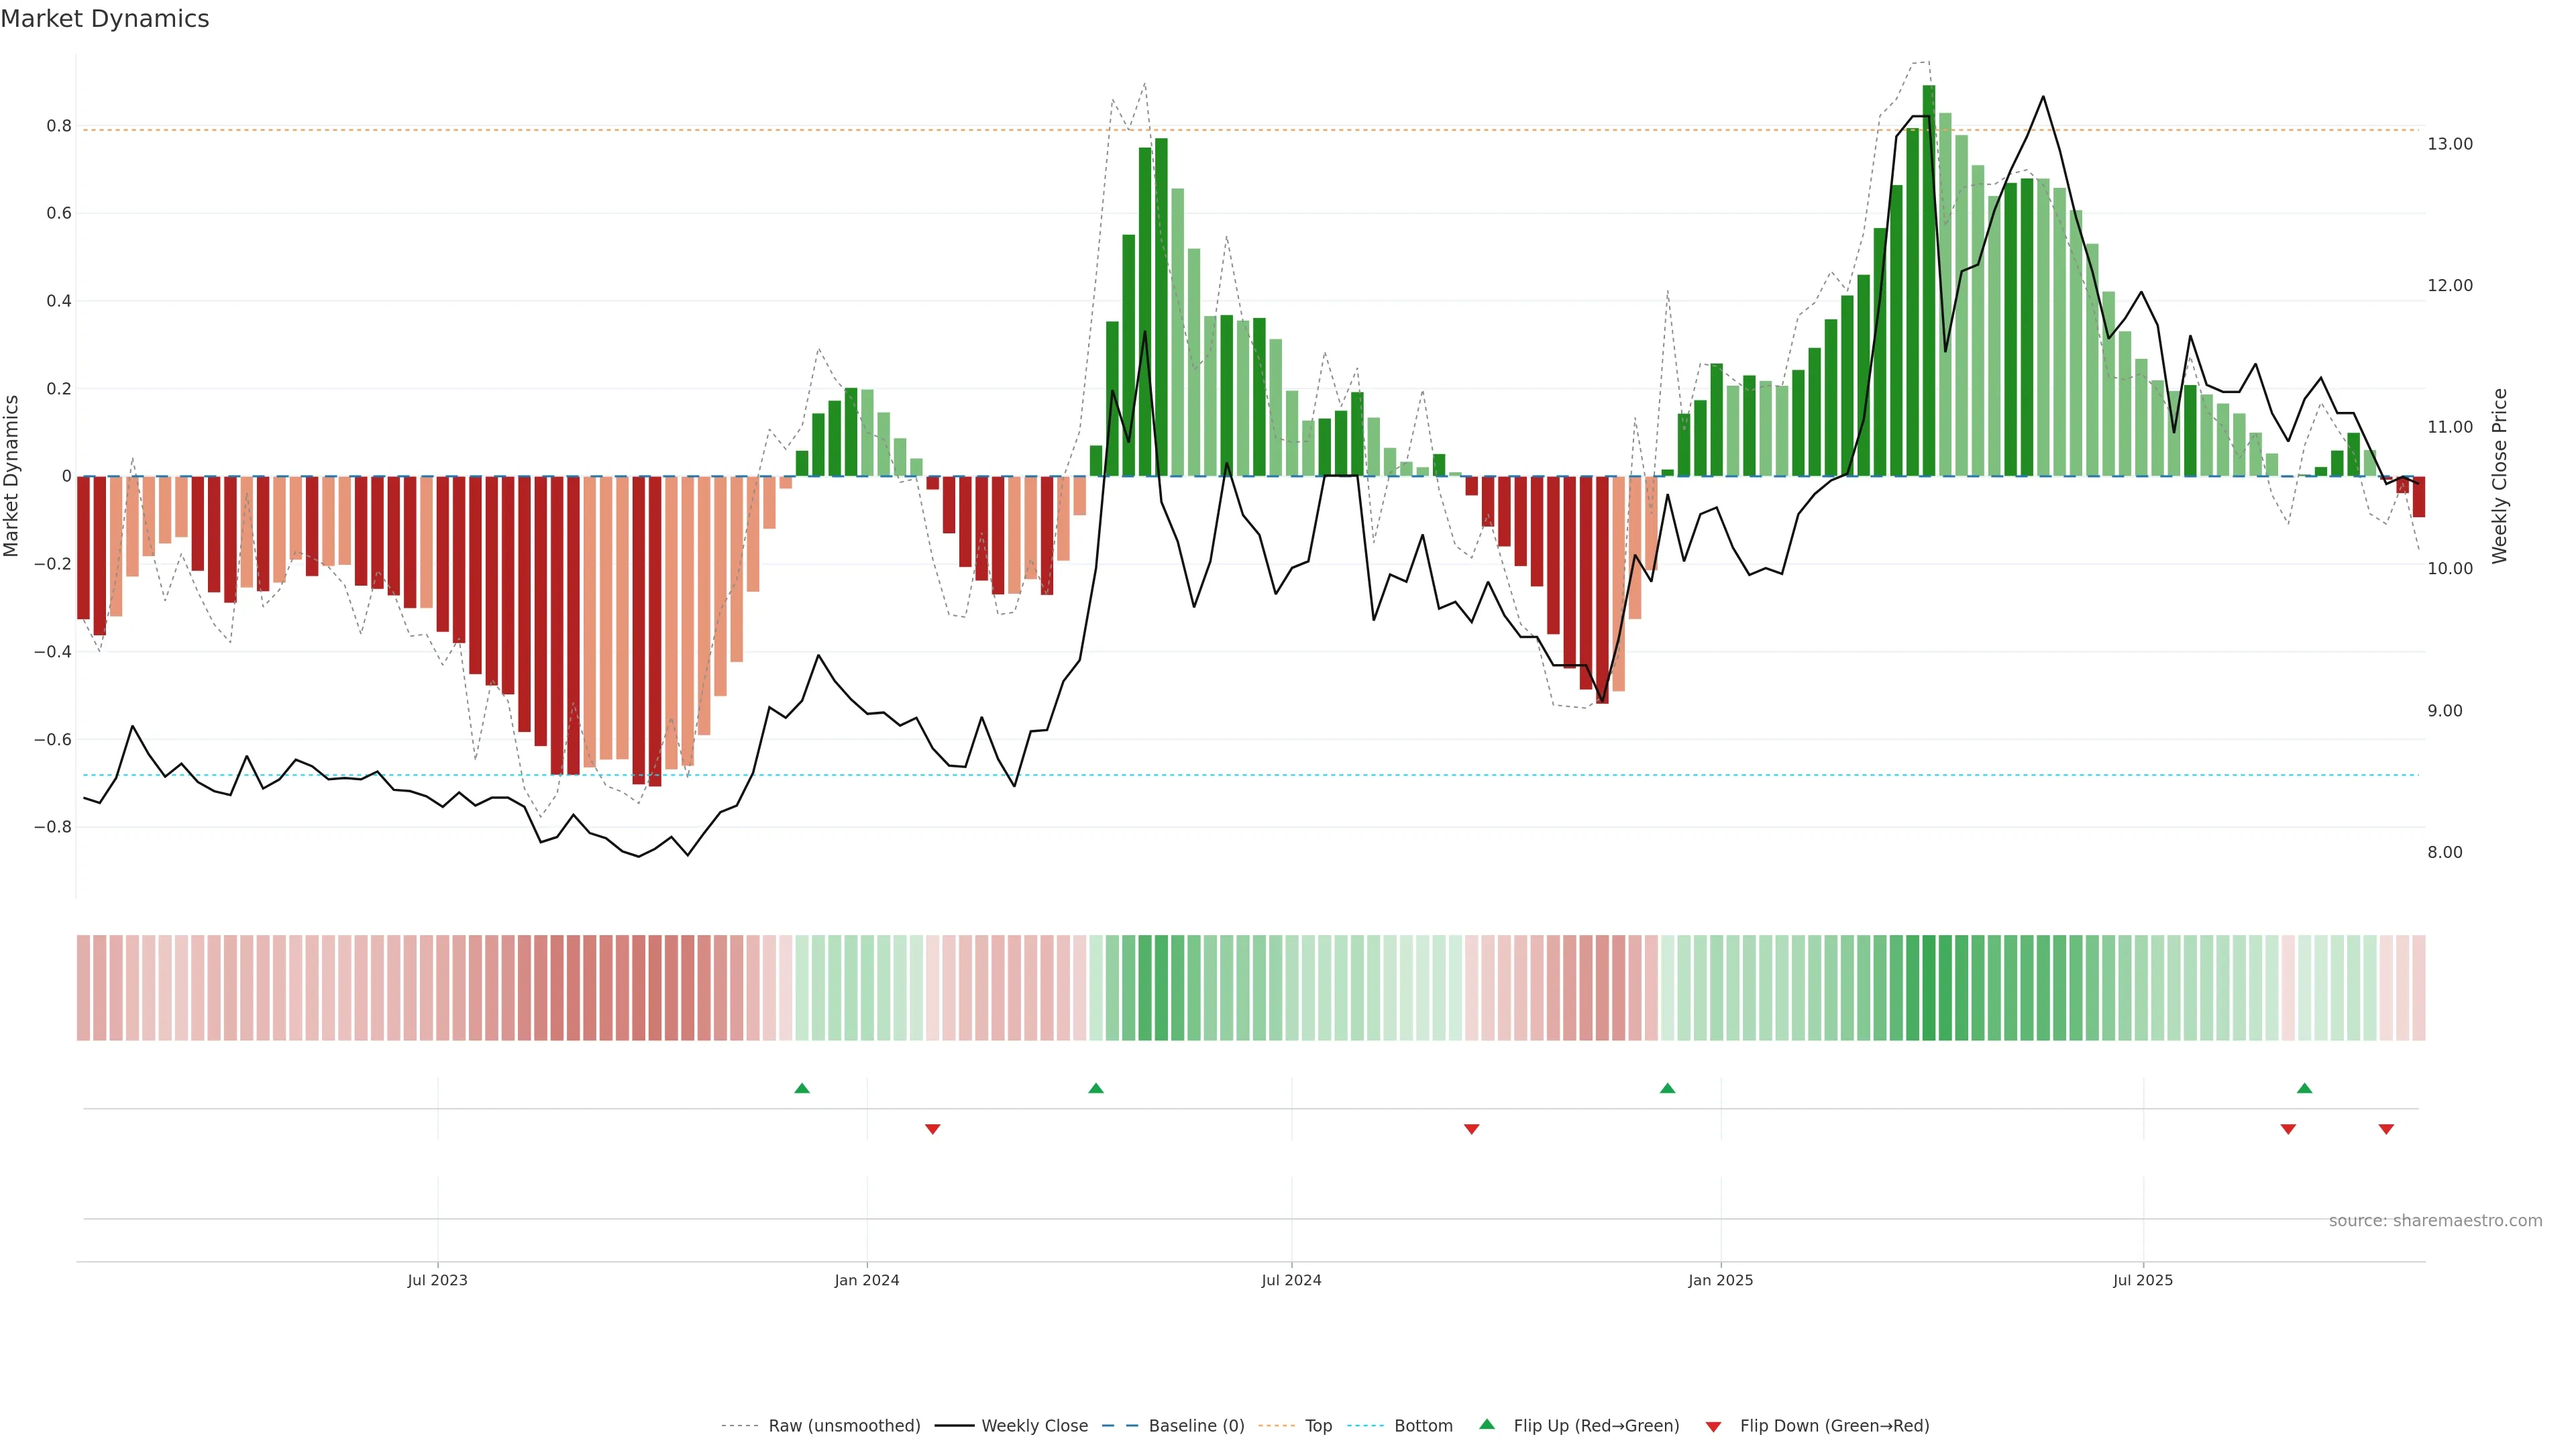Click the first red flip-down triangle marker

[x=932, y=1129]
